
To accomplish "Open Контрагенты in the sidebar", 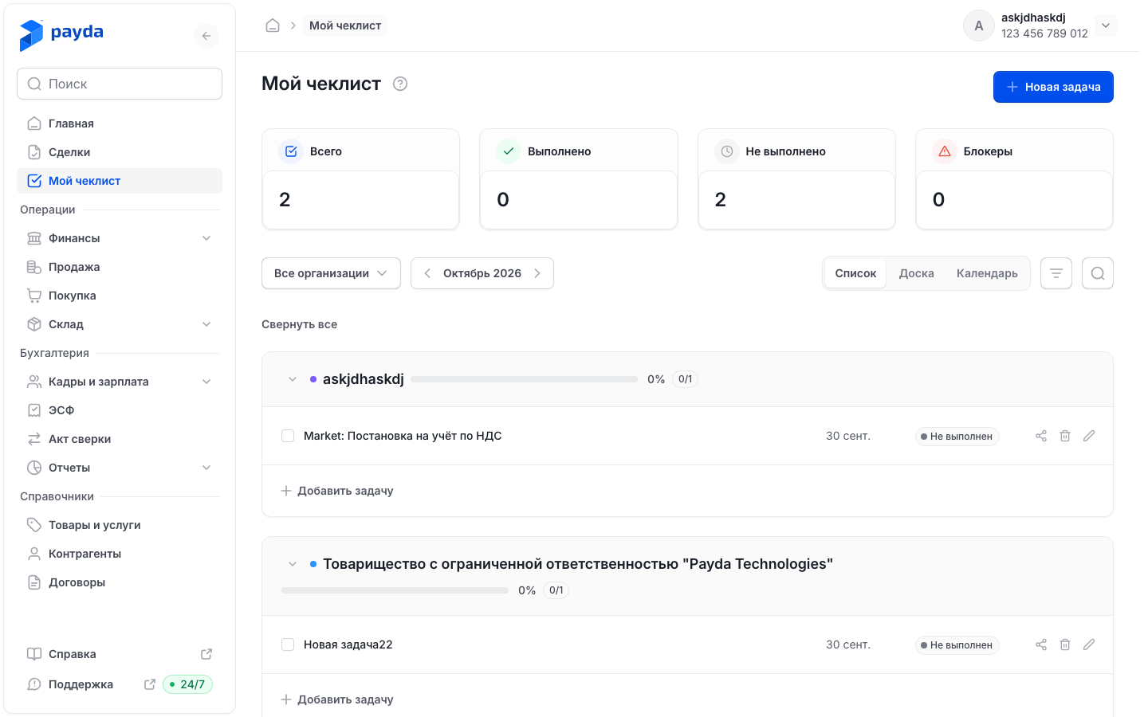I will [120, 554].
